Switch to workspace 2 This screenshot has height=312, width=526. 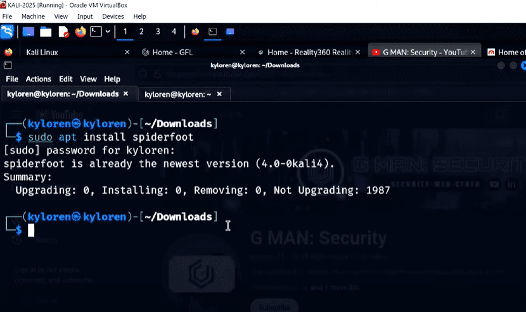[141, 32]
